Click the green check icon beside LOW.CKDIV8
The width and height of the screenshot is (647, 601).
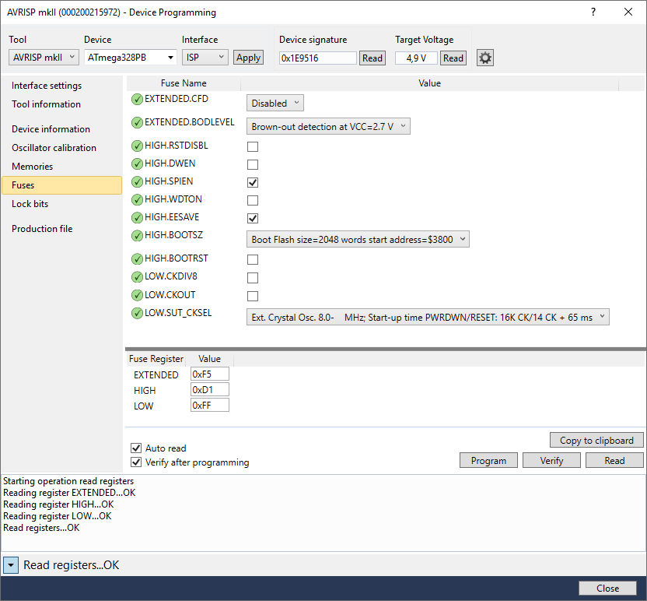click(x=137, y=276)
